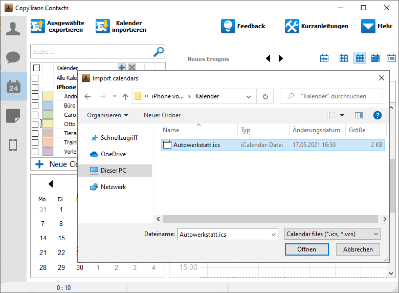Sort by Änderungsdatum column header
The image size is (399, 293).
point(317,130)
